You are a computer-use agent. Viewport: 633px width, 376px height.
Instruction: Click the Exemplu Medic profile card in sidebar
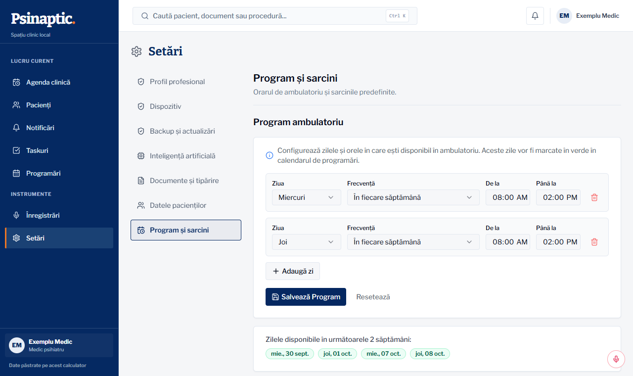(x=59, y=345)
